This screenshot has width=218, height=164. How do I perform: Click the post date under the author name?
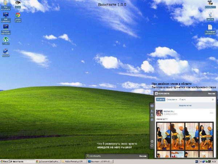pos(170,114)
